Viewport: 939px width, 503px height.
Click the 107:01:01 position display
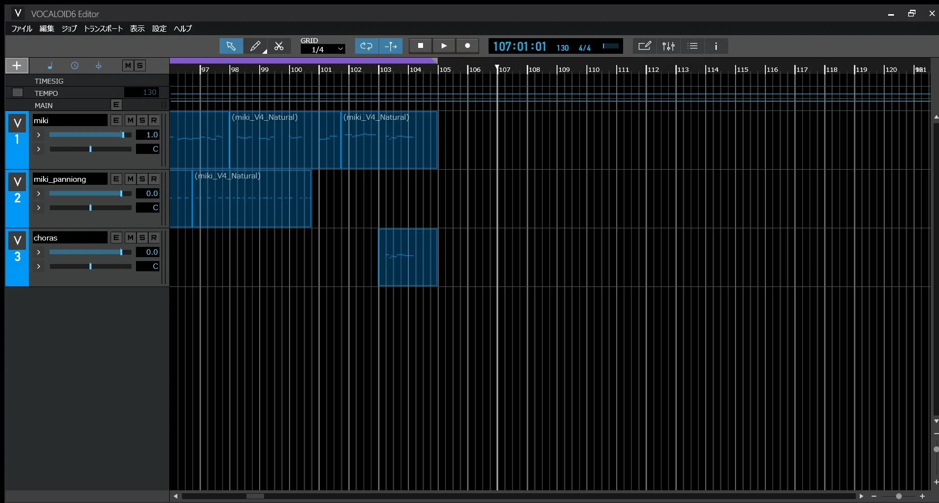pyautogui.click(x=519, y=46)
